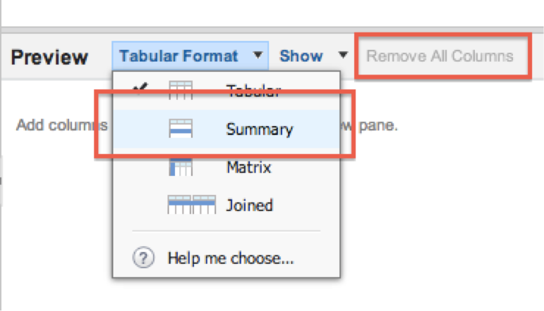Open the Show menu label

(301, 56)
